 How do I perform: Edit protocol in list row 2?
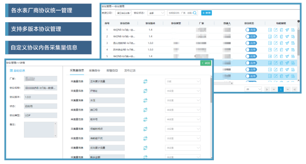click(276, 36)
